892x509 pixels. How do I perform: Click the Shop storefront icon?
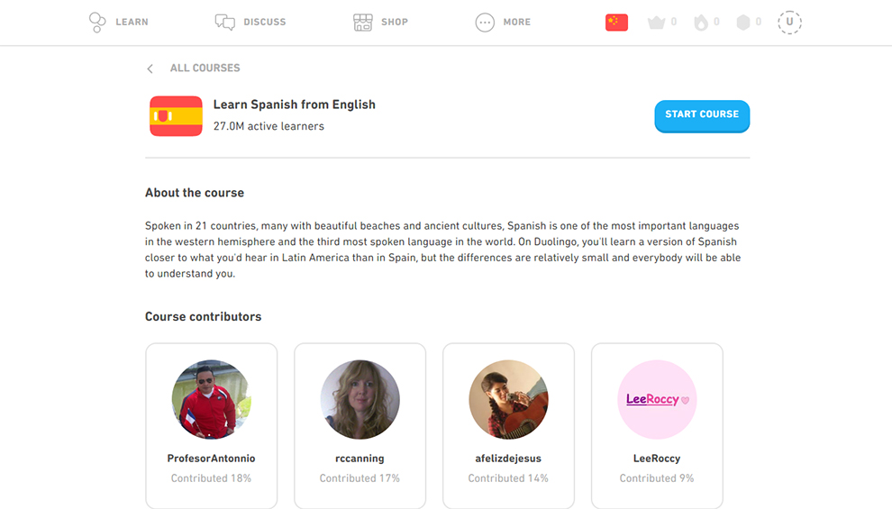[363, 23]
